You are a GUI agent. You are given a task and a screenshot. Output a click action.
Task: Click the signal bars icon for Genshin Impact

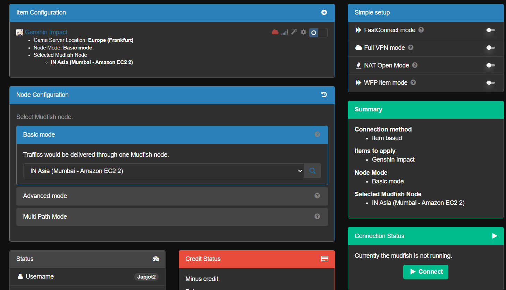285,32
